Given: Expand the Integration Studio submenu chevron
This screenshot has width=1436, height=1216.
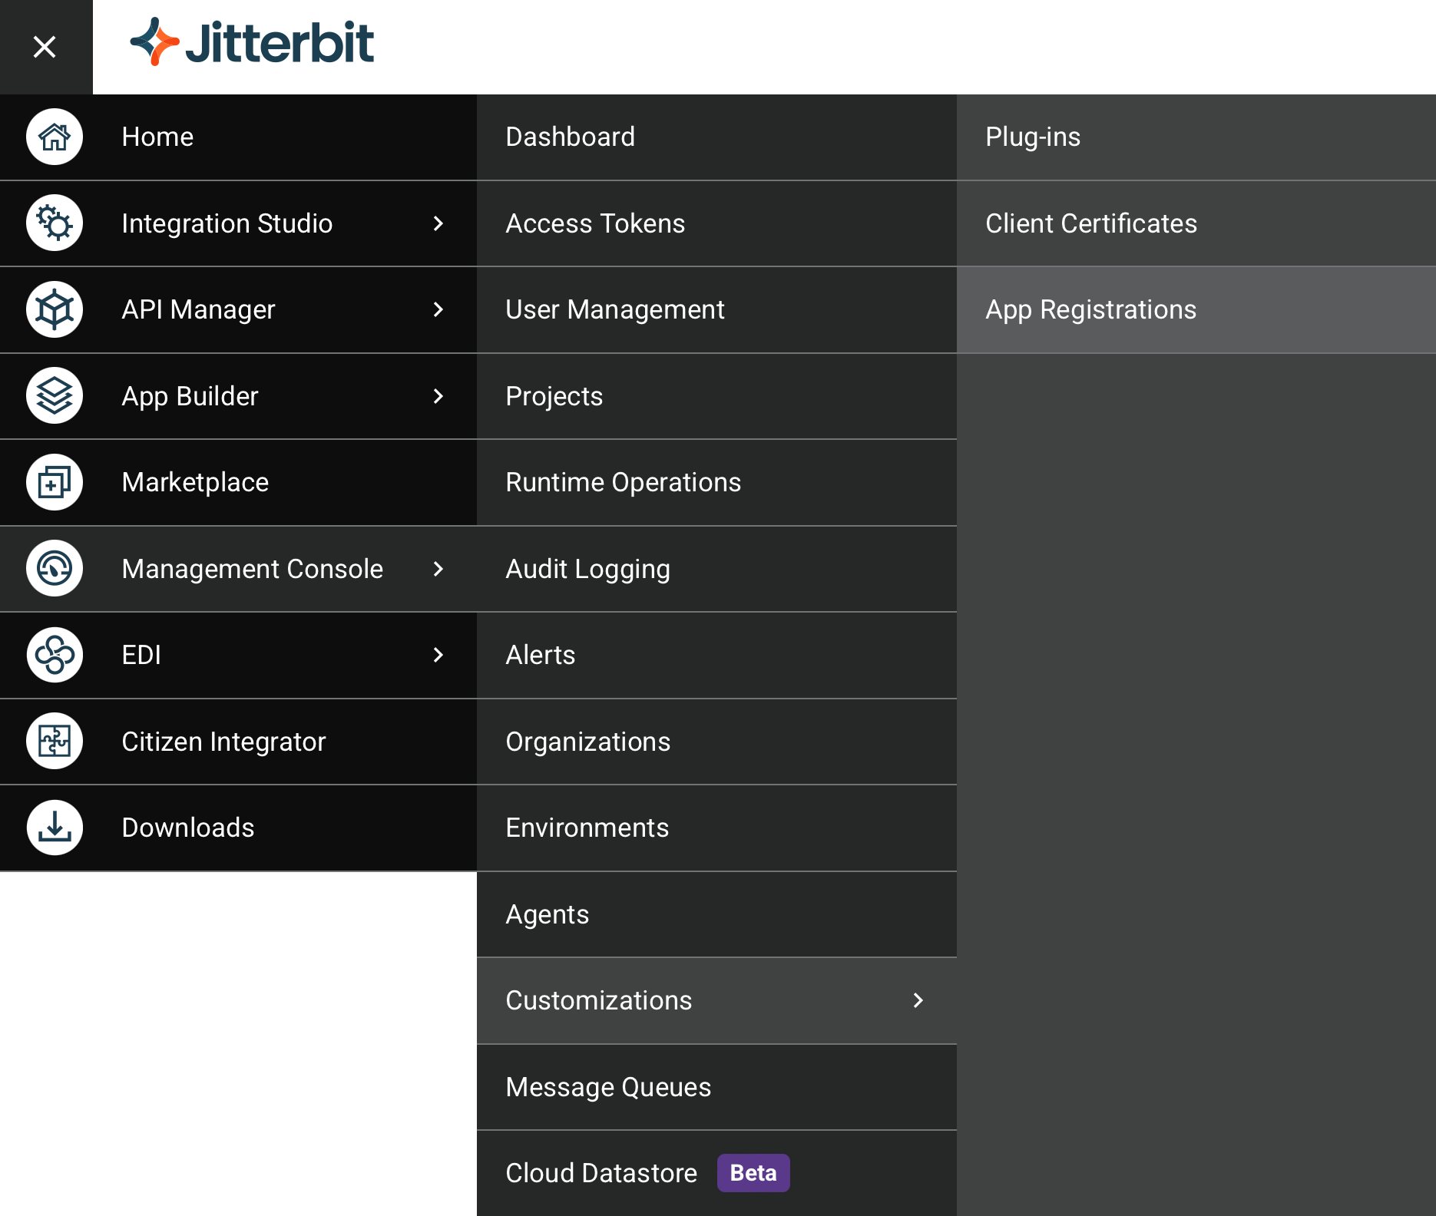Looking at the screenshot, I should point(438,223).
